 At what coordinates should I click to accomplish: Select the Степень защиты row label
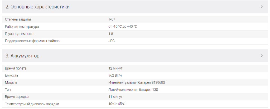(x=18, y=19)
